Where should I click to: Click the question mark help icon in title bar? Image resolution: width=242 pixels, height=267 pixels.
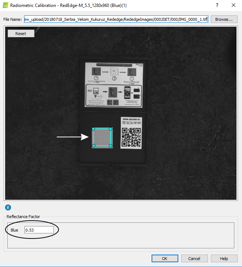click(217, 5)
